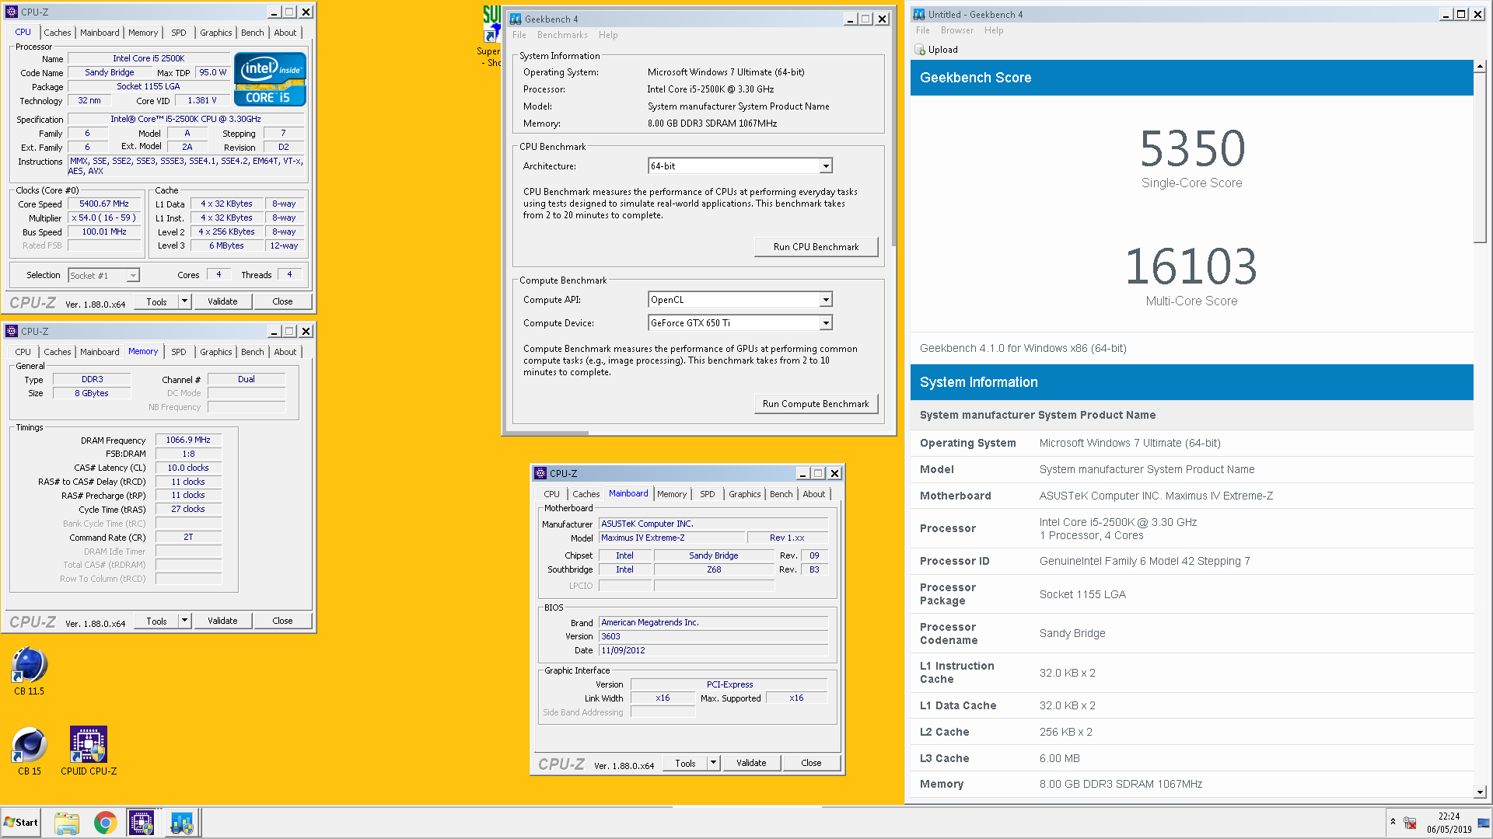Viewport: 1493px width, 839px height.
Task: Open Compute Device GeForce GTX 650 Ti dropdown
Action: click(826, 323)
